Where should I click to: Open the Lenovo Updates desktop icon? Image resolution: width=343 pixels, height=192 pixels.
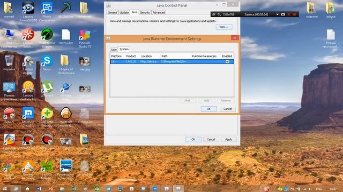click(28, 65)
